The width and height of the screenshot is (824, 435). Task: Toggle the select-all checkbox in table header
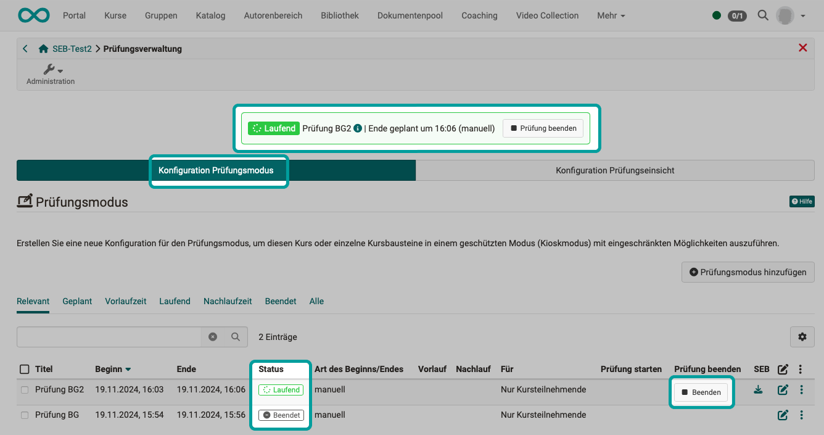pyautogui.click(x=25, y=370)
